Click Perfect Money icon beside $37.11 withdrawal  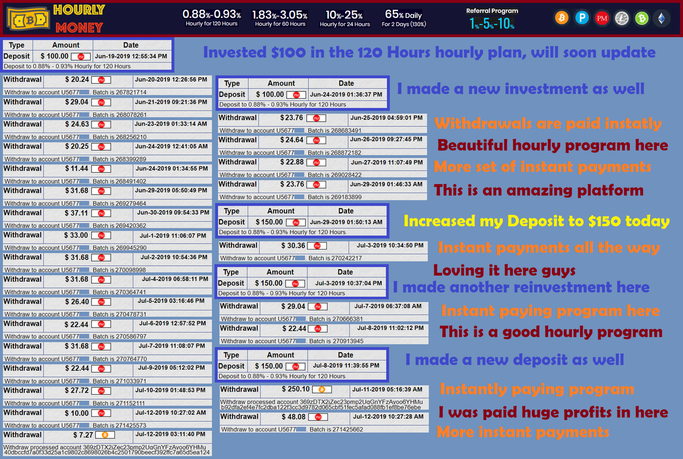click(x=101, y=213)
